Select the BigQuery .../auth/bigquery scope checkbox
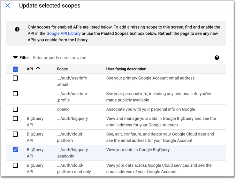Image resolution: width=236 pixels, height=179 pixels. pos(15,118)
